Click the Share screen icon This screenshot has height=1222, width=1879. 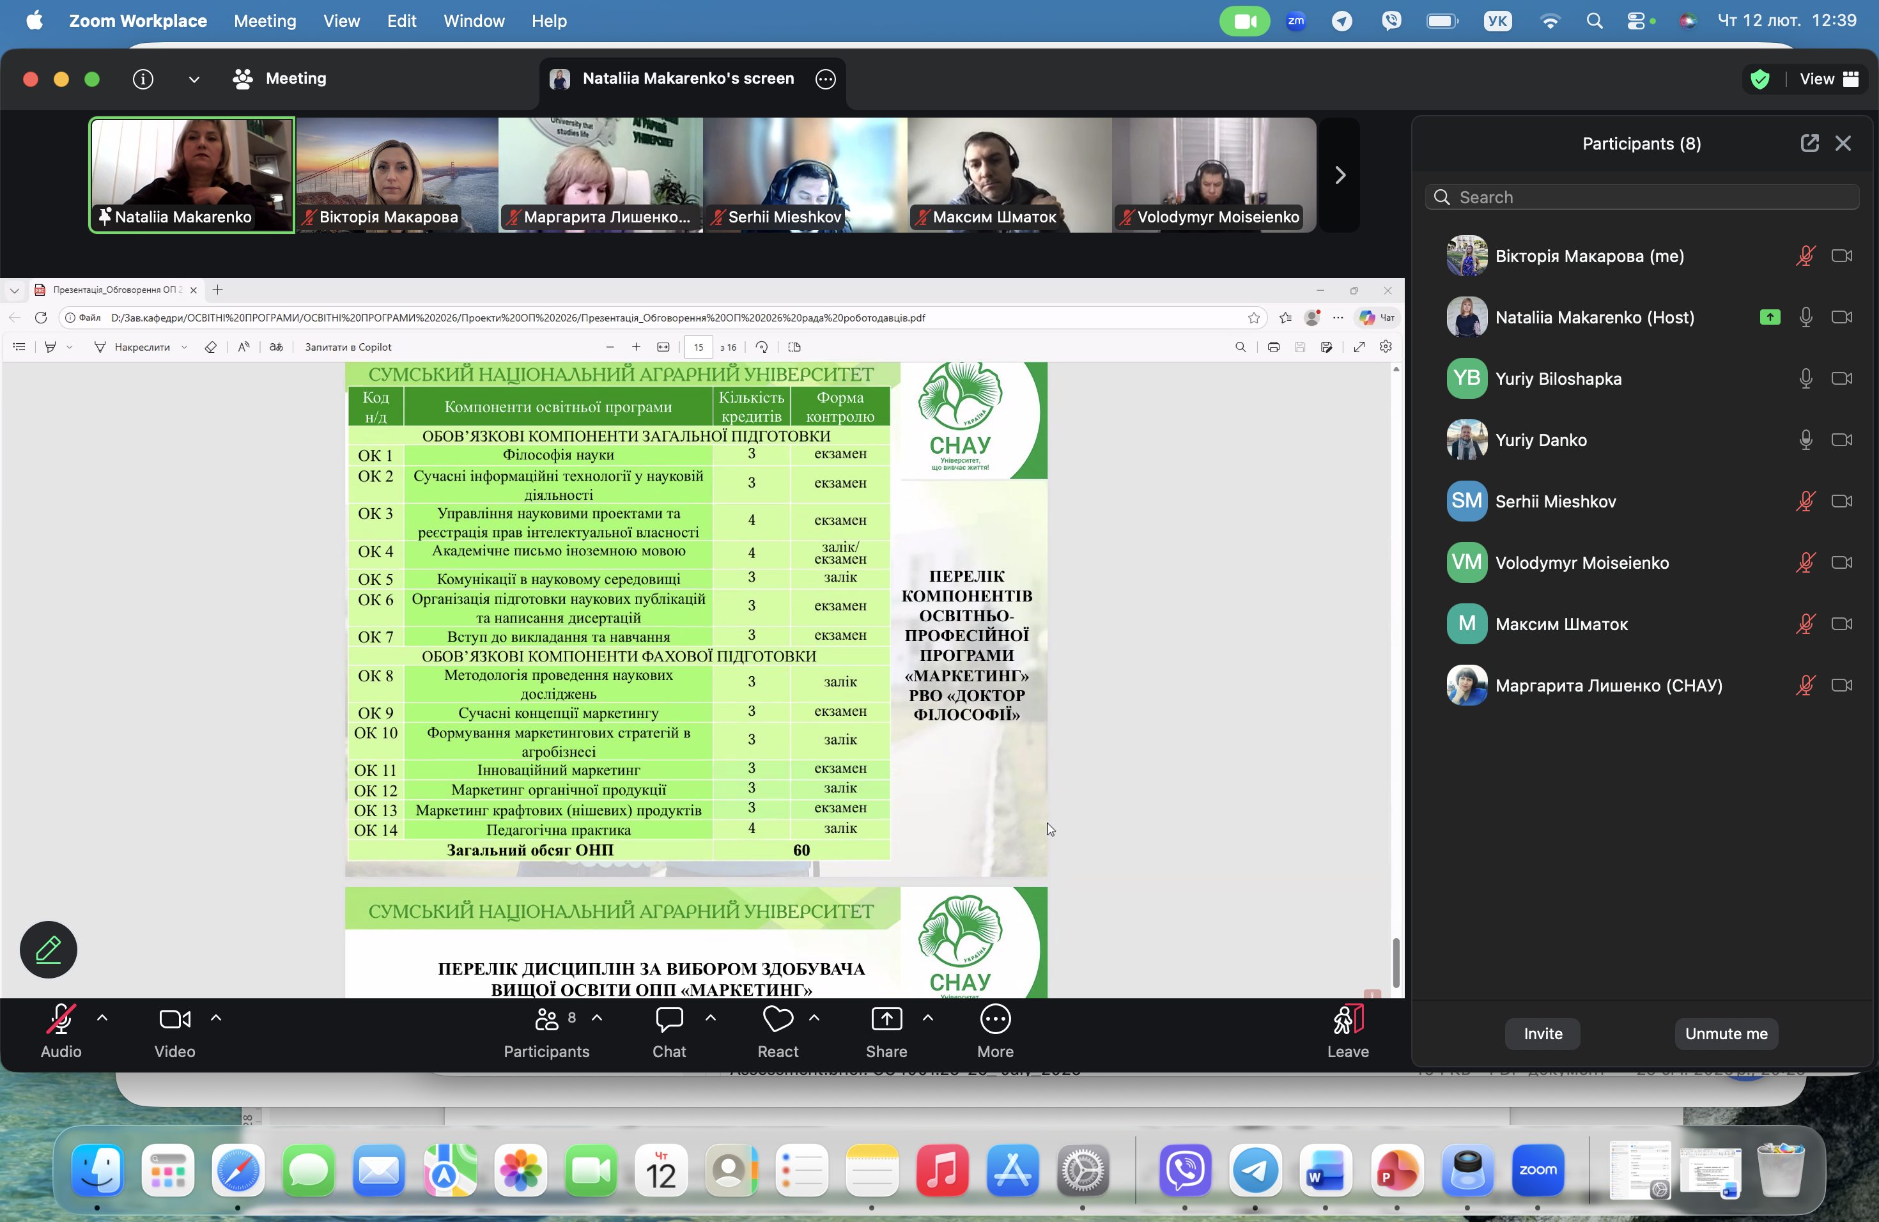point(886,1019)
